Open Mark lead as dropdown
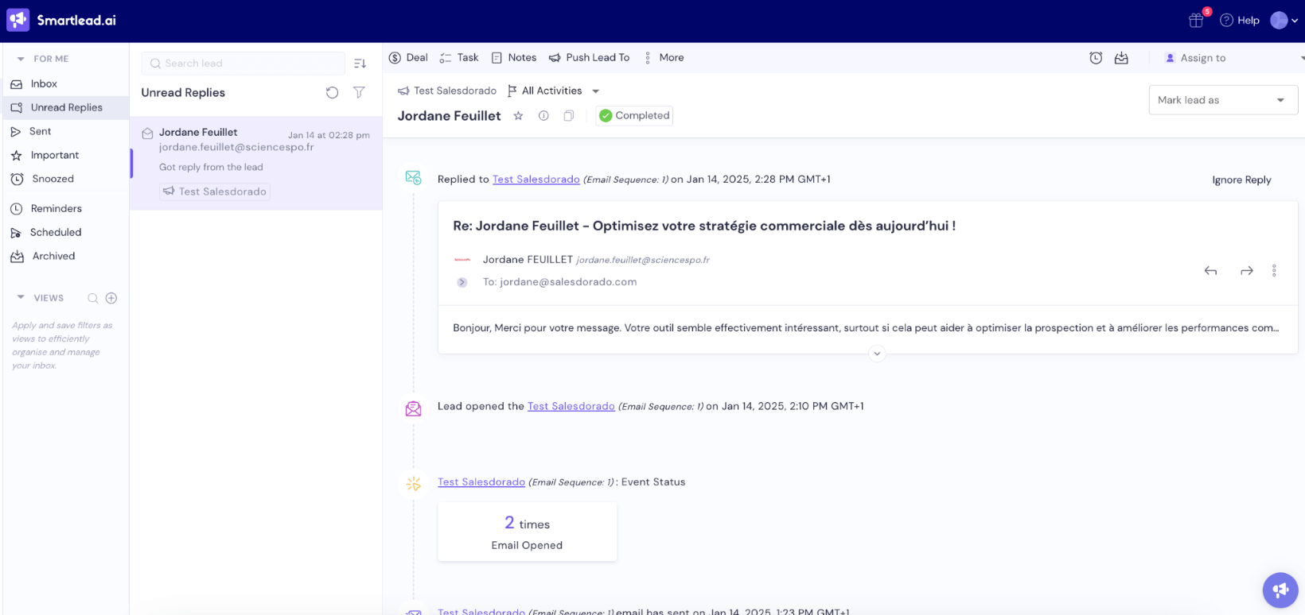The height and width of the screenshot is (615, 1305). point(1223,100)
